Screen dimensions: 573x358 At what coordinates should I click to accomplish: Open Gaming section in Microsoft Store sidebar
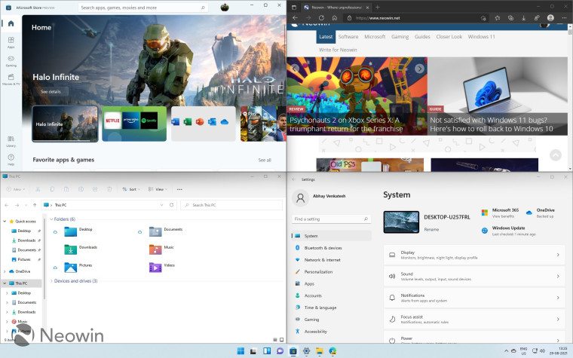click(x=11, y=60)
